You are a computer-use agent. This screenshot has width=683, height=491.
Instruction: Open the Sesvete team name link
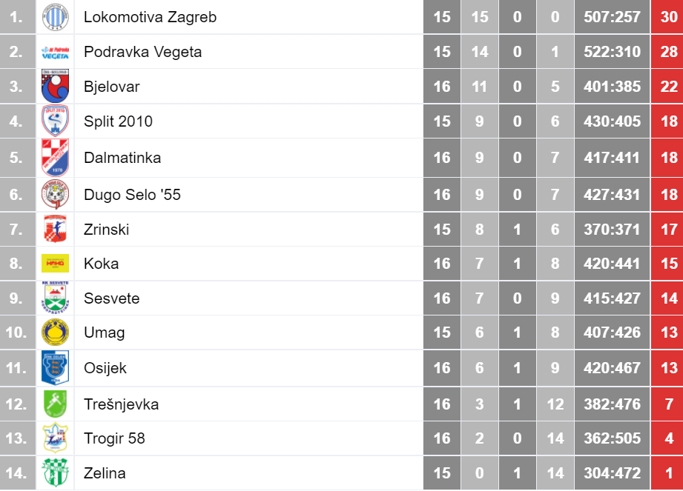click(111, 298)
